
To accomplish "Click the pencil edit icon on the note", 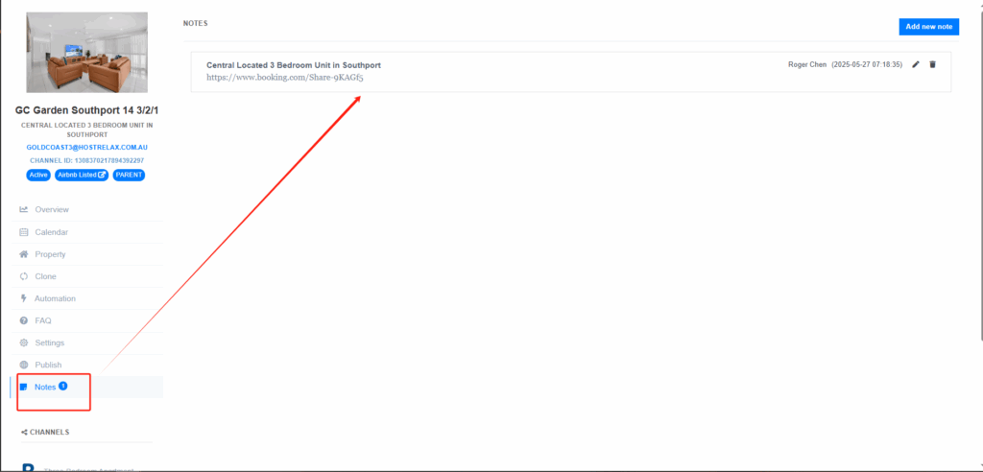I will (x=916, y=64).
